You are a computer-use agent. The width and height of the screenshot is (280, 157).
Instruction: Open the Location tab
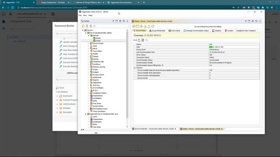coord(229,31)
